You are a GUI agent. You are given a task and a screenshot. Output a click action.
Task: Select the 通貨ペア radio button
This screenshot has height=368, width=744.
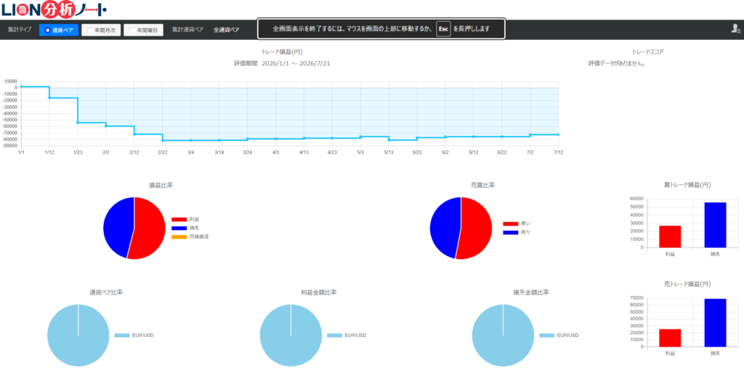click(58, 30)
